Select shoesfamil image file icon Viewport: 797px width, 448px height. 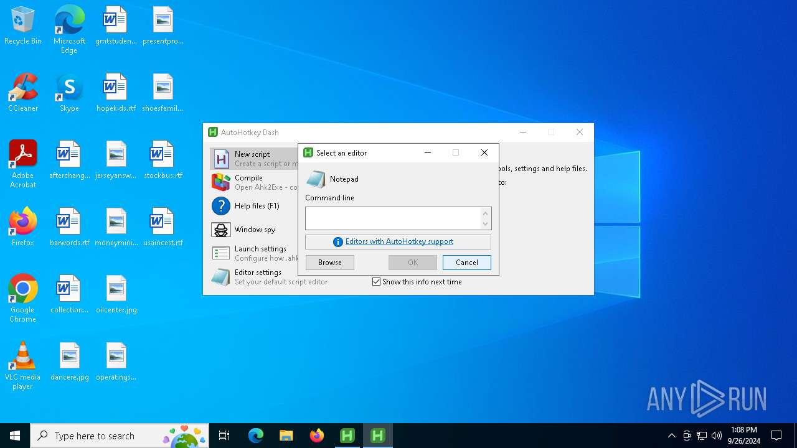point(163,93)
